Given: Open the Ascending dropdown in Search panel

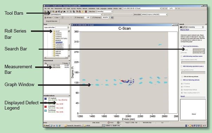Looking at the screenshot, I should pos(203,27).
